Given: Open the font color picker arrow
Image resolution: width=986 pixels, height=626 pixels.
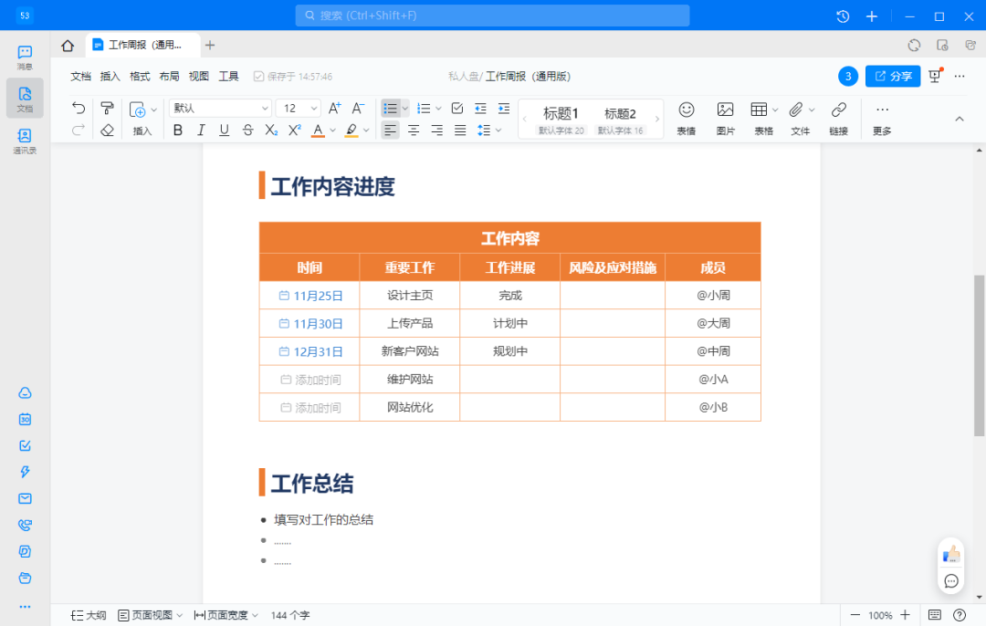Looking at the screenshot, I should point(333,130).
